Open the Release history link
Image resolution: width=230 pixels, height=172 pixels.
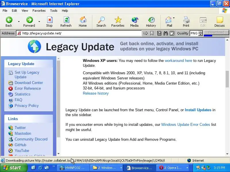[96, 93]
